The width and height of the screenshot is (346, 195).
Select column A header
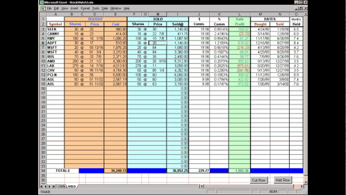(55, 14)
